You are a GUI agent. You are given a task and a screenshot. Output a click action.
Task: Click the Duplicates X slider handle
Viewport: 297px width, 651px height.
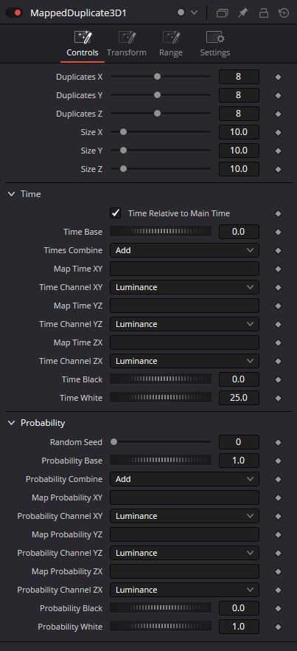pos(157,77)
